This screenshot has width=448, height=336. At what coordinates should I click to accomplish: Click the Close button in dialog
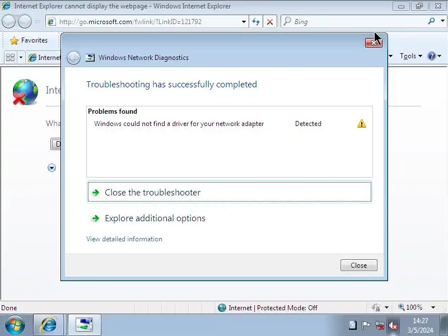pyautogui.click(x=358, y=265)
